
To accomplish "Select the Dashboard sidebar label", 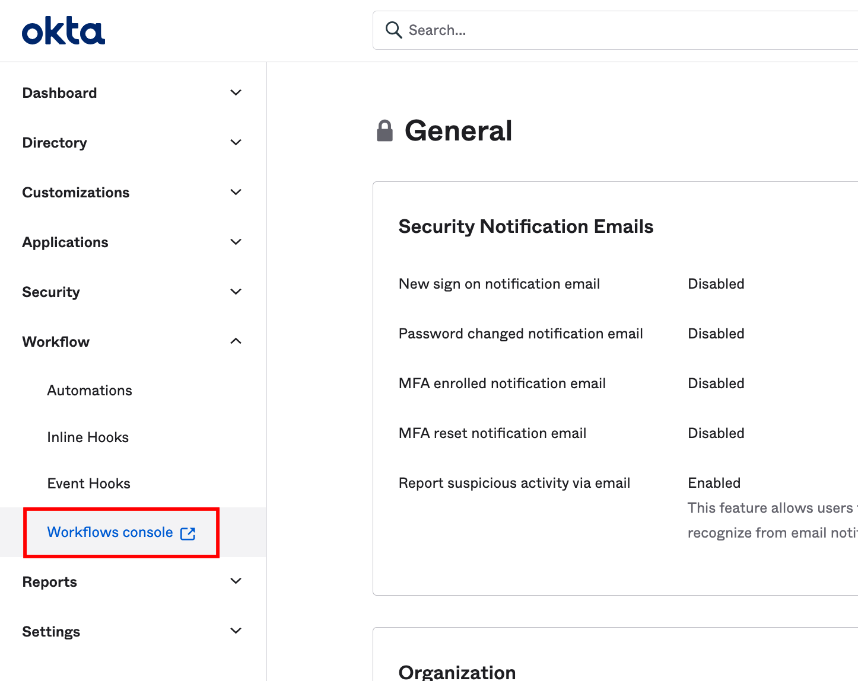I will point(59,93).
